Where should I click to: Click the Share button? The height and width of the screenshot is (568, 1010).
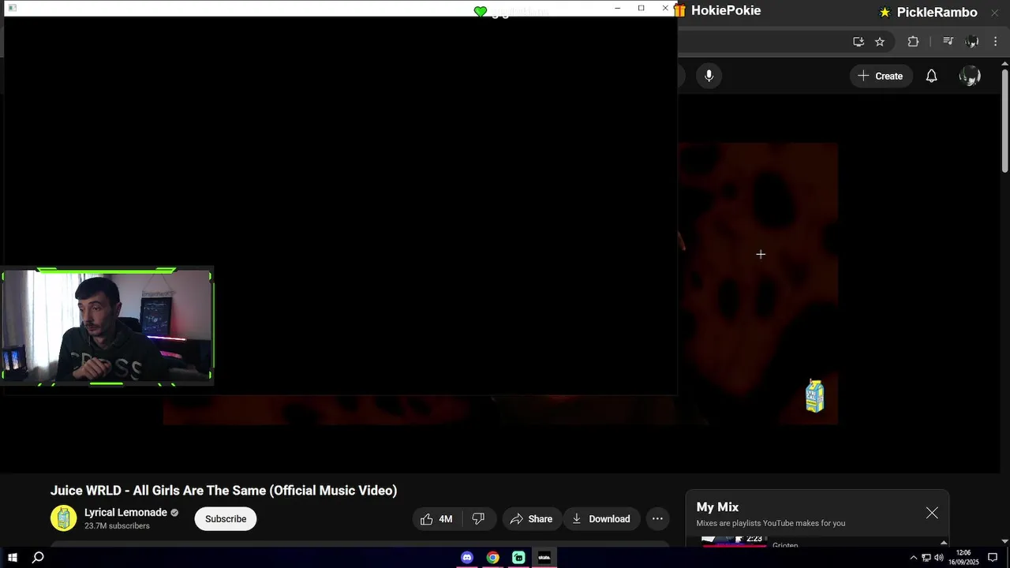(531, 518)
